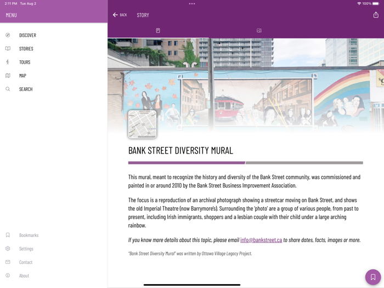Tap the Wi-Fi status icon
This screenshot has height=288, width=384.
pos(359,4)
